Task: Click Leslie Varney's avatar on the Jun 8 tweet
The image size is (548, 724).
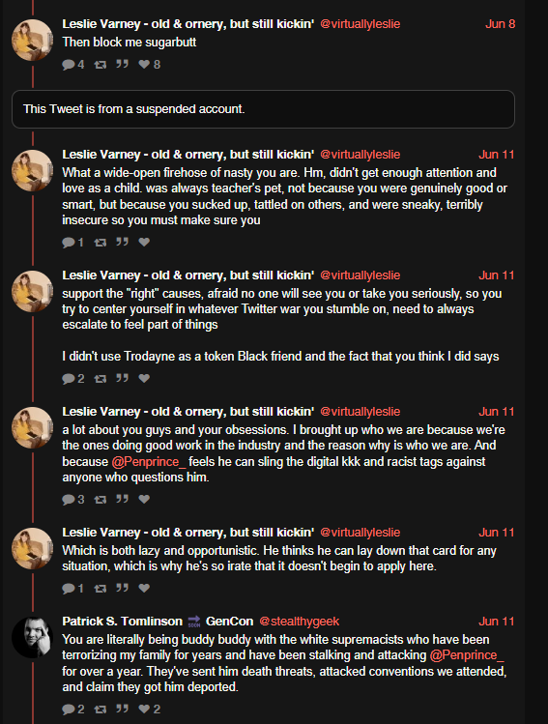Action: 32,41
